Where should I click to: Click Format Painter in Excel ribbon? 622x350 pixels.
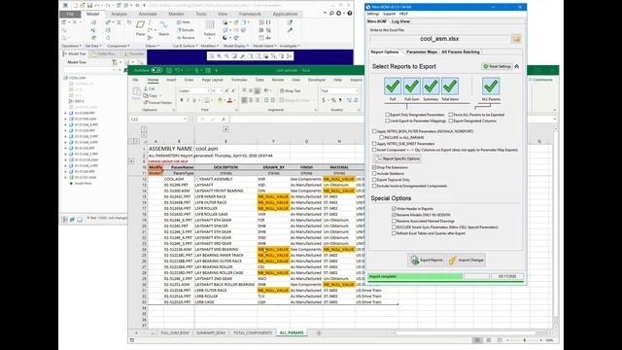tap(157, 102)
